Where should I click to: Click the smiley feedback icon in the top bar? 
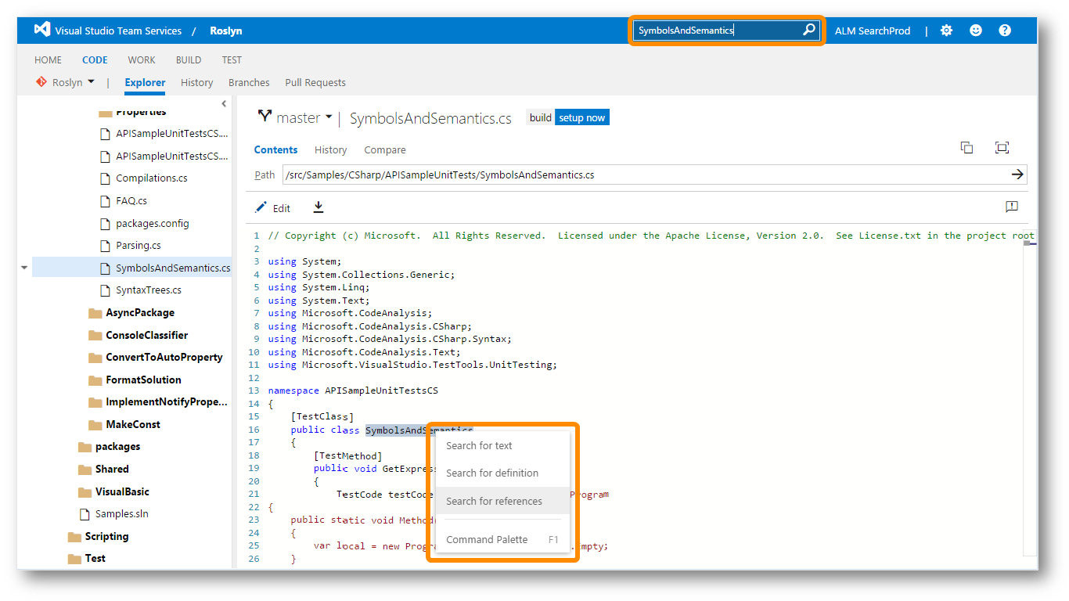pos(975,30)
